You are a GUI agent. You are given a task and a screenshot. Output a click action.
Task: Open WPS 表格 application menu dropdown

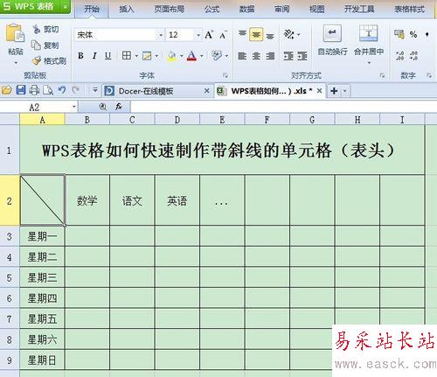tap(66, 6)
